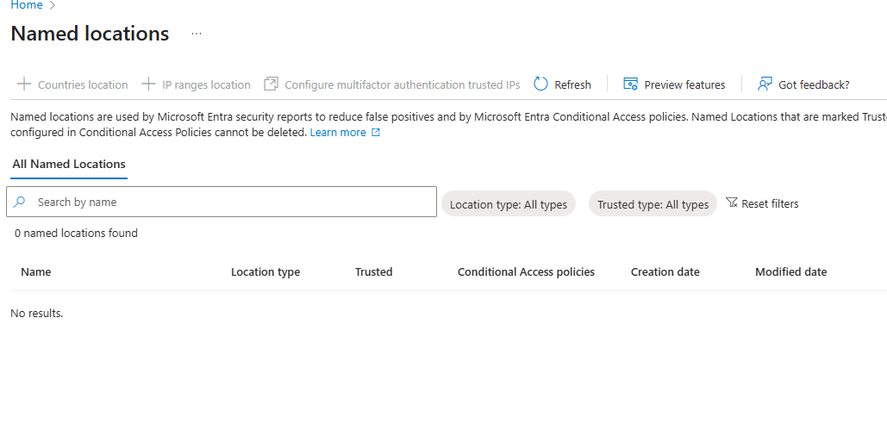The height and width of the screenshot is (424, 887).
Task: Open the Learn more link
Action: click(338, 133)
